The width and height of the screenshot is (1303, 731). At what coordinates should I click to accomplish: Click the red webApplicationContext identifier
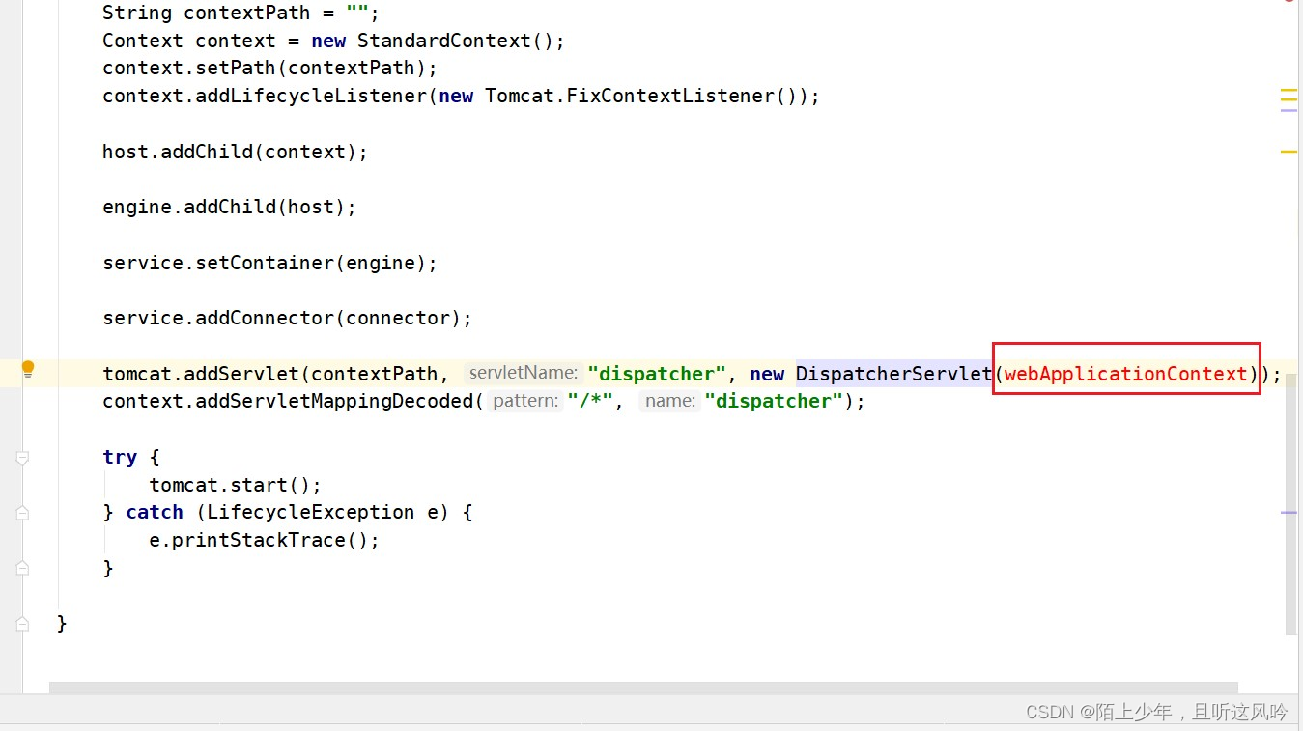[1126, 374]
